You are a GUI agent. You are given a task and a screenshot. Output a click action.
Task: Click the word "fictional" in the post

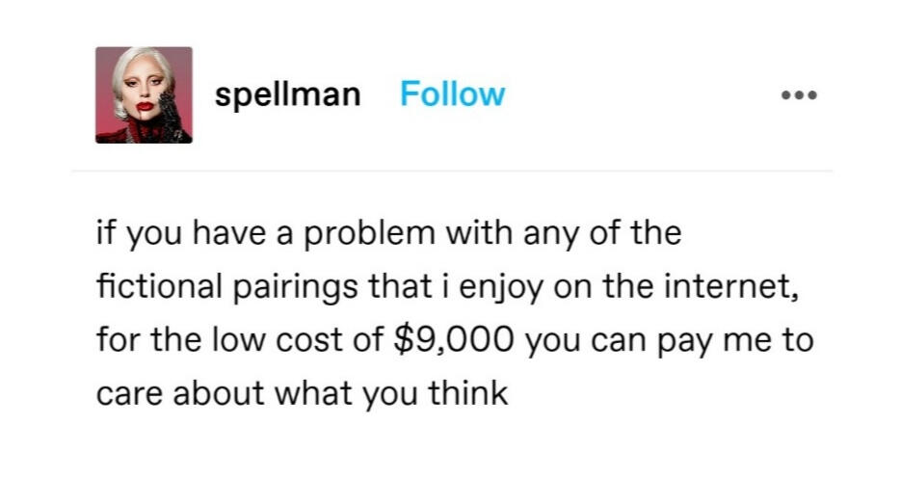(156, 288)
